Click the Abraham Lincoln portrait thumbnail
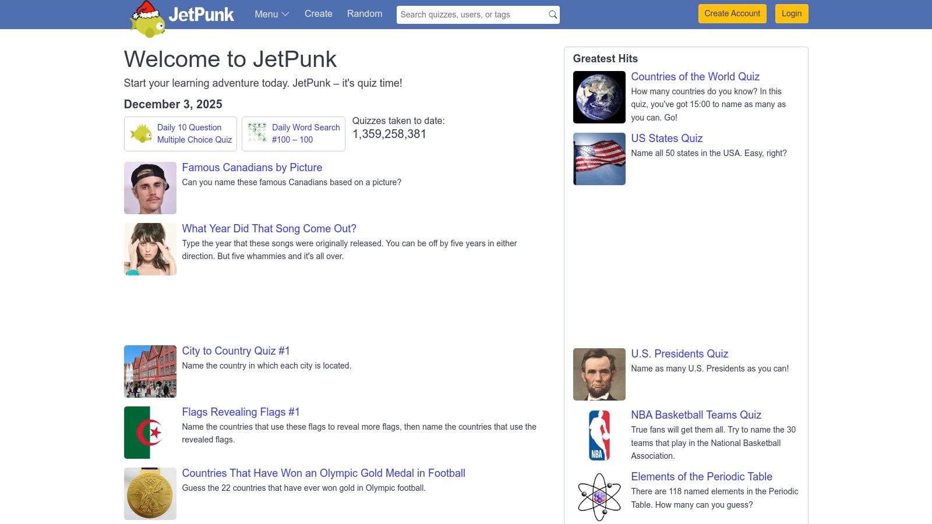 (x=598, y=374)
